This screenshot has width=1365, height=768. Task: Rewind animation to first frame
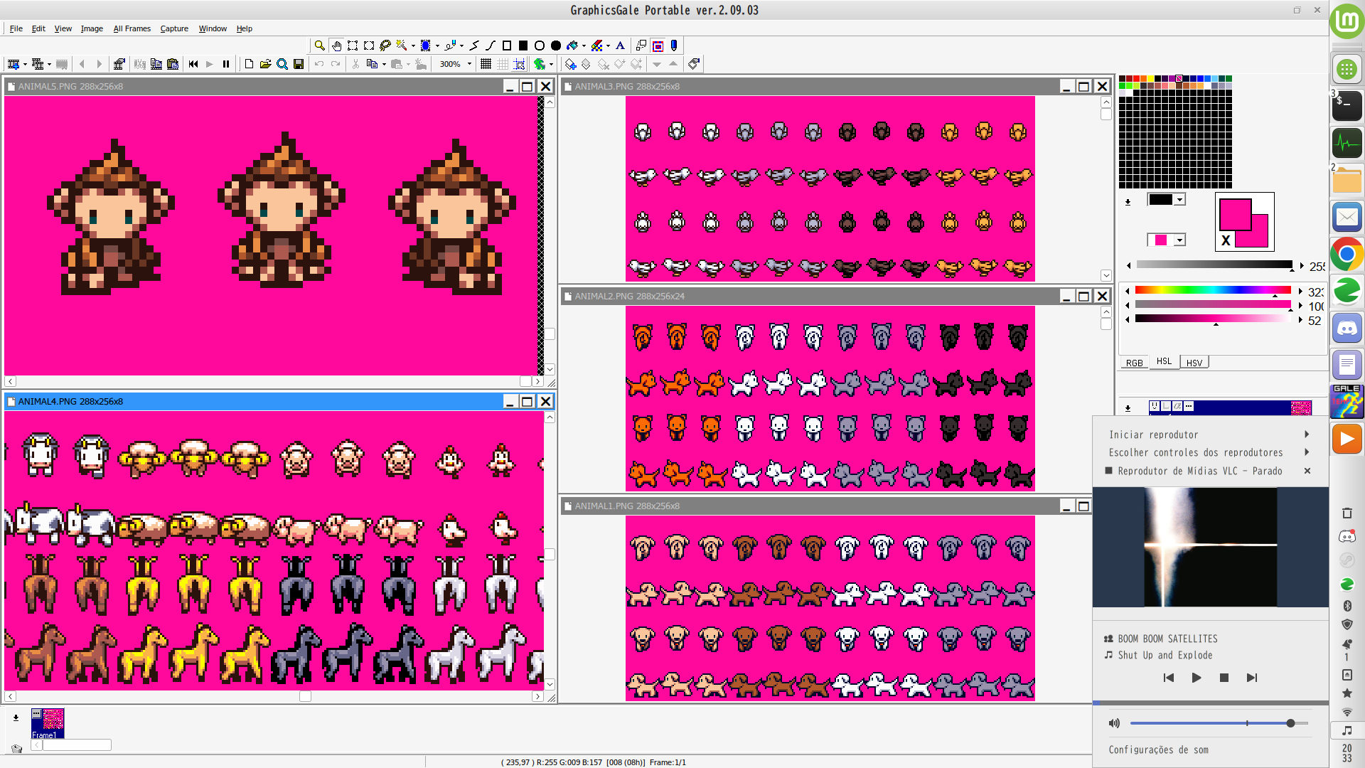(x=193, y=64)
